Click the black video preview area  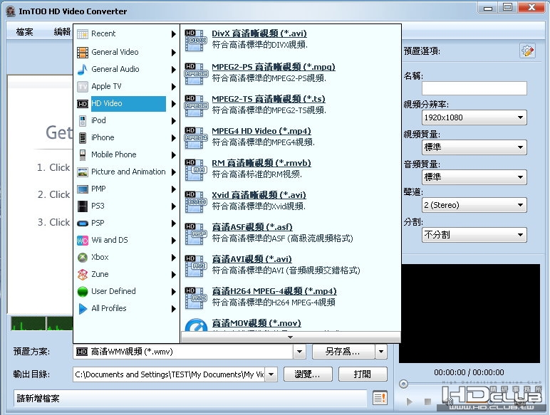[x=469, y=314]
